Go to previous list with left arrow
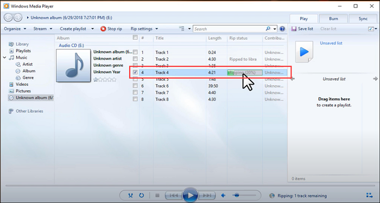This screenshot has height=203, width=380. [293, 79]
